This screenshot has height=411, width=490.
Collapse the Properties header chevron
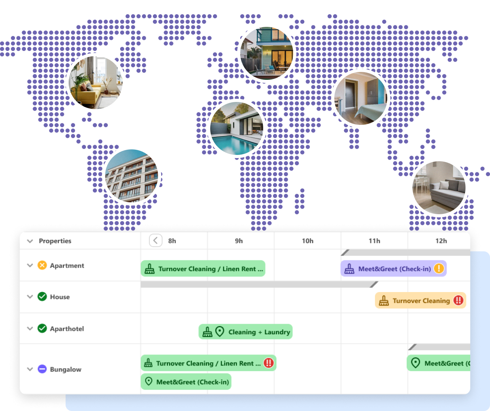[30, 241]
